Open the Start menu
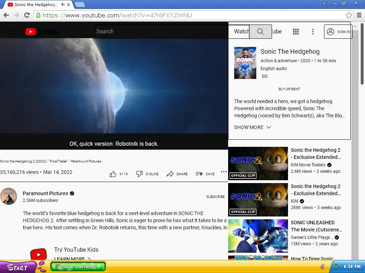 (x=17, y=267)
